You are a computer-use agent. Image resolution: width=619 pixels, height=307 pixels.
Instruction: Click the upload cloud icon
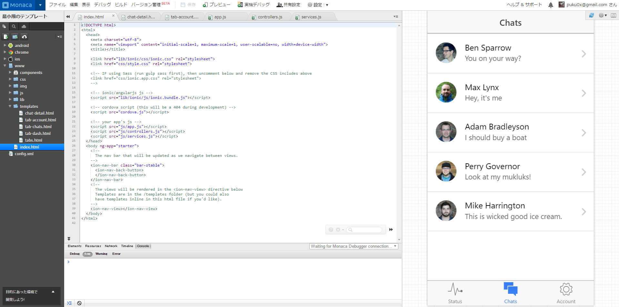click(x=24, y=37)
